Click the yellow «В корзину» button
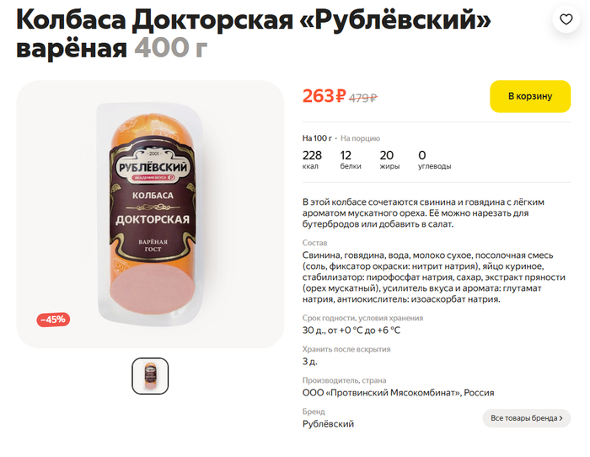Screen dimensions: 590x457 pos(529,96)
